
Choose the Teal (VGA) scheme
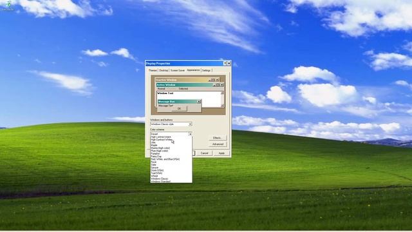coord(171,173)
